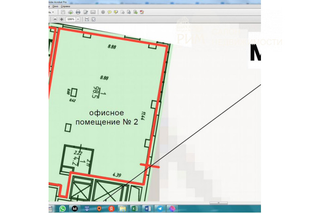Click the zoom in plus button

point(62,19)
